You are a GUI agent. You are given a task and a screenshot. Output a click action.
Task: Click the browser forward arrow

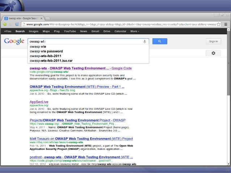(x=10, y=24)
